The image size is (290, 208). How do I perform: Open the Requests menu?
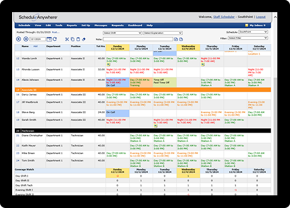coord(117,25)
